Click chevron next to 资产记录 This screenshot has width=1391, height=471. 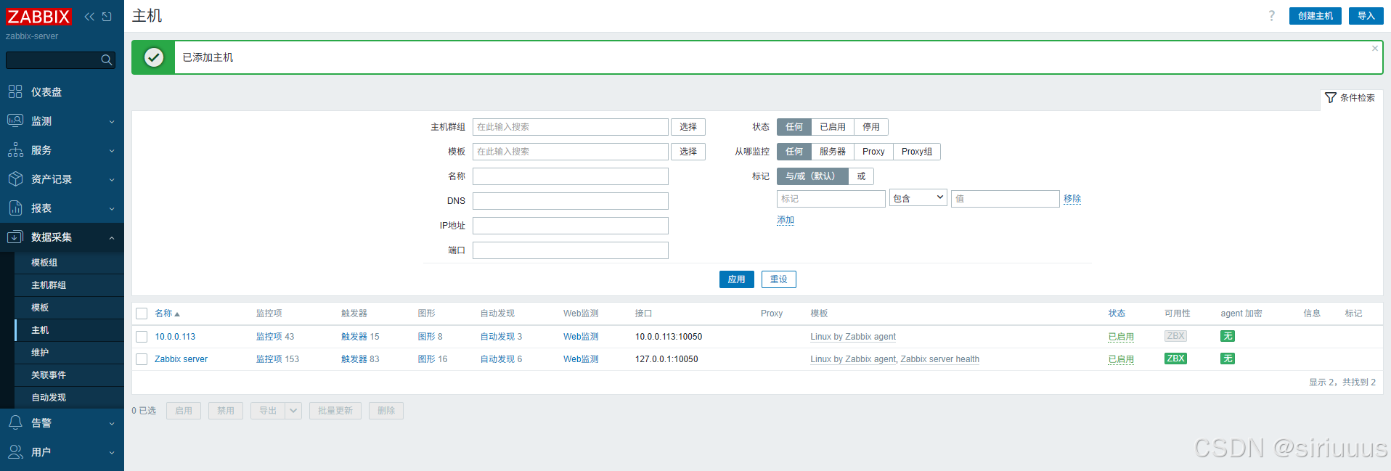[x=112, y=180]
